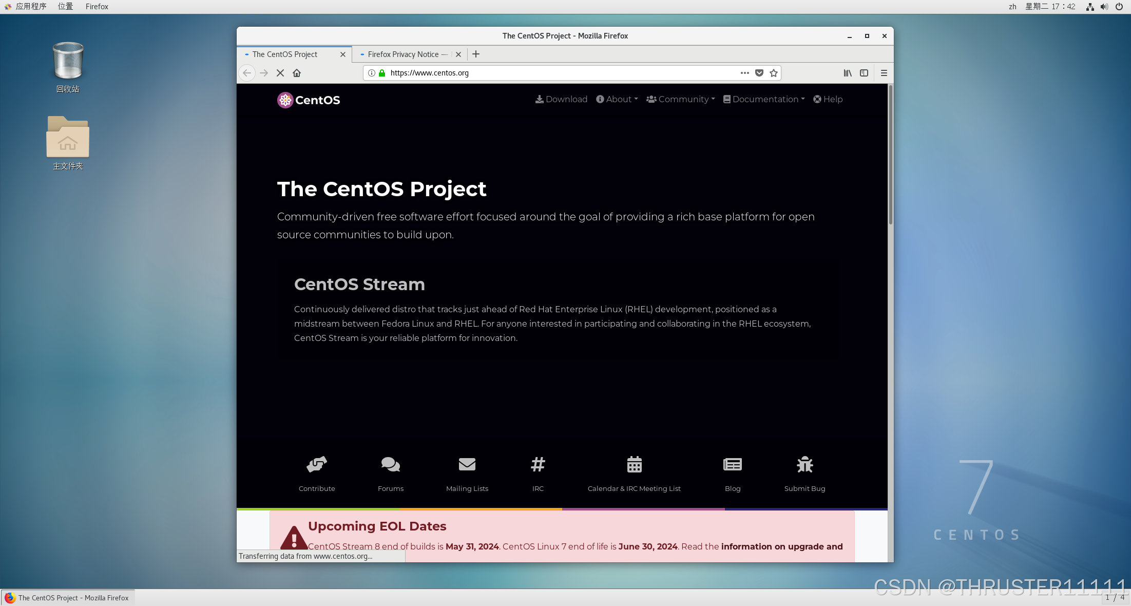Open the Blog icon link
The image size is (1131, 606).
733,464
